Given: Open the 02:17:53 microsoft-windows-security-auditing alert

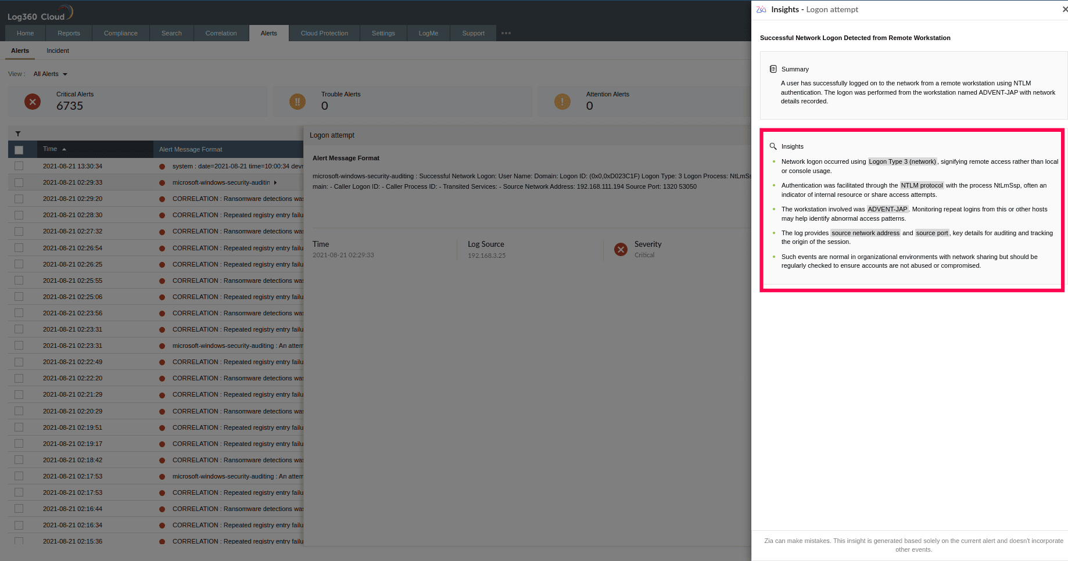Looking at the screenshot, I should tap(238, 476).
